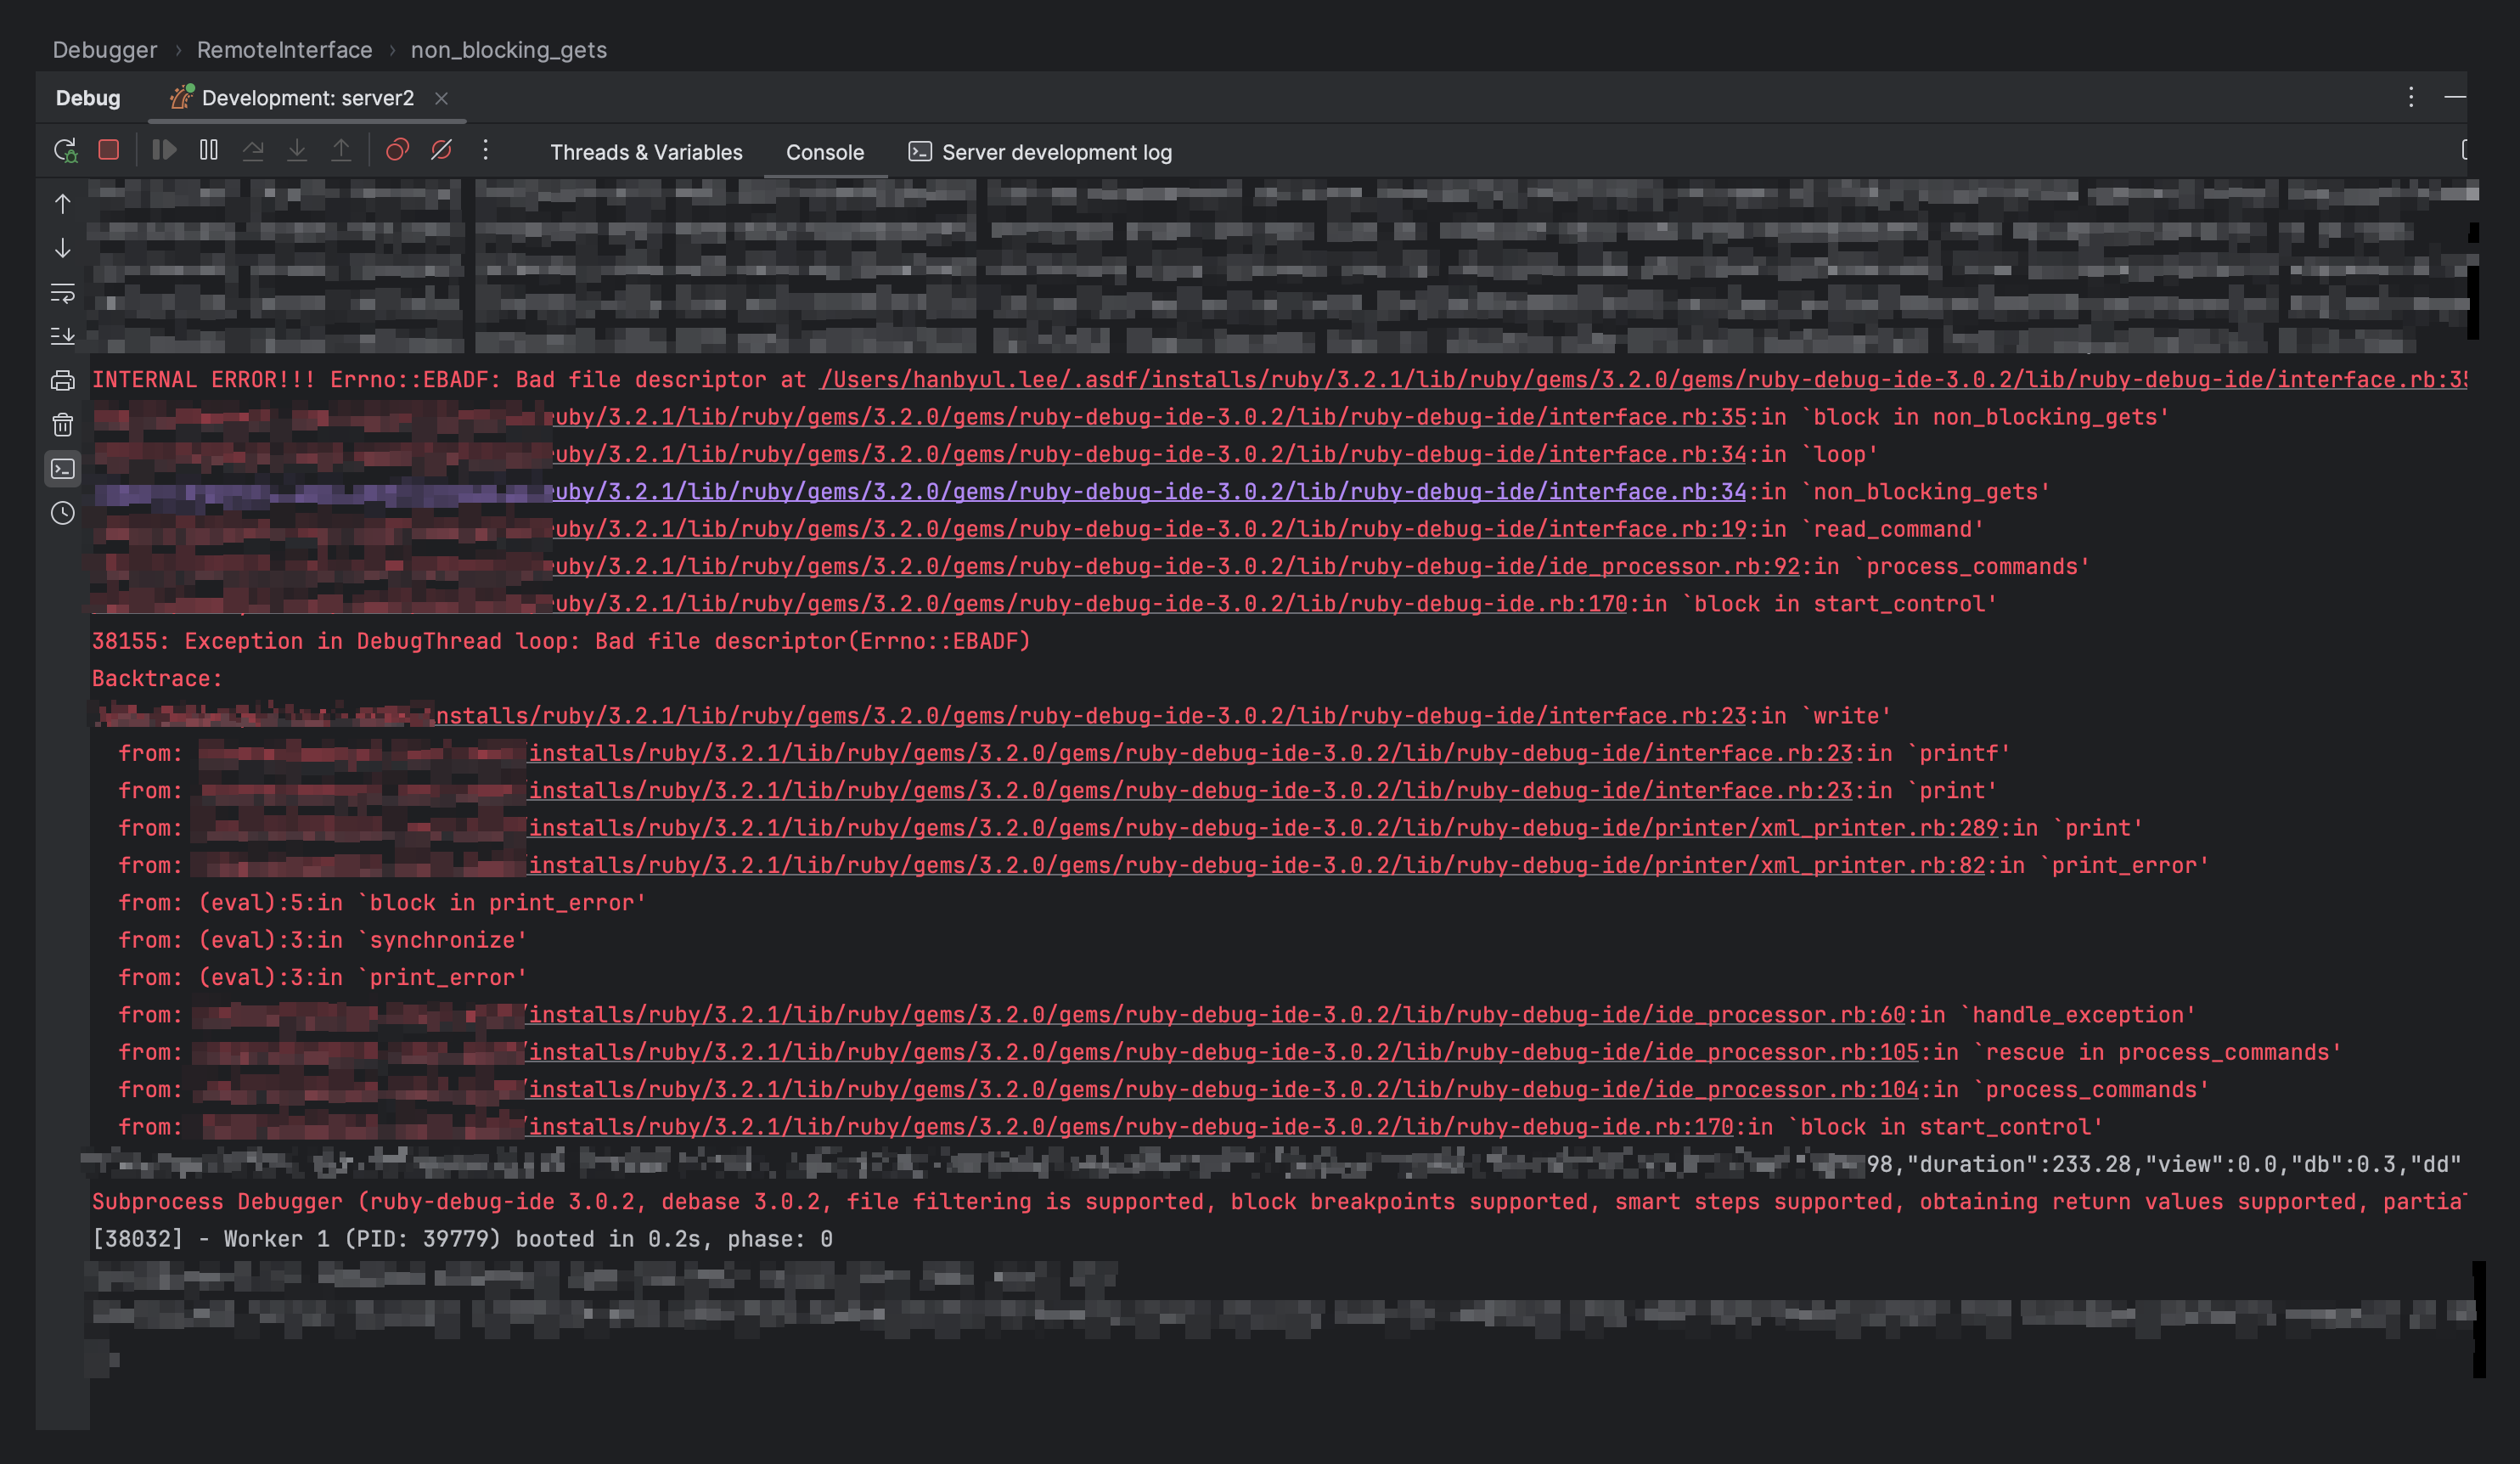Screen dimensions: 2520x1464
Task: Click the clock history icon in the sidebar
Action: tap(63, 513)
